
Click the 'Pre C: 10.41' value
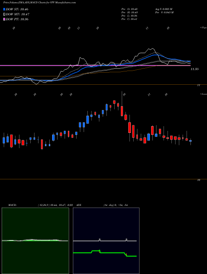[x=130, y=19]
